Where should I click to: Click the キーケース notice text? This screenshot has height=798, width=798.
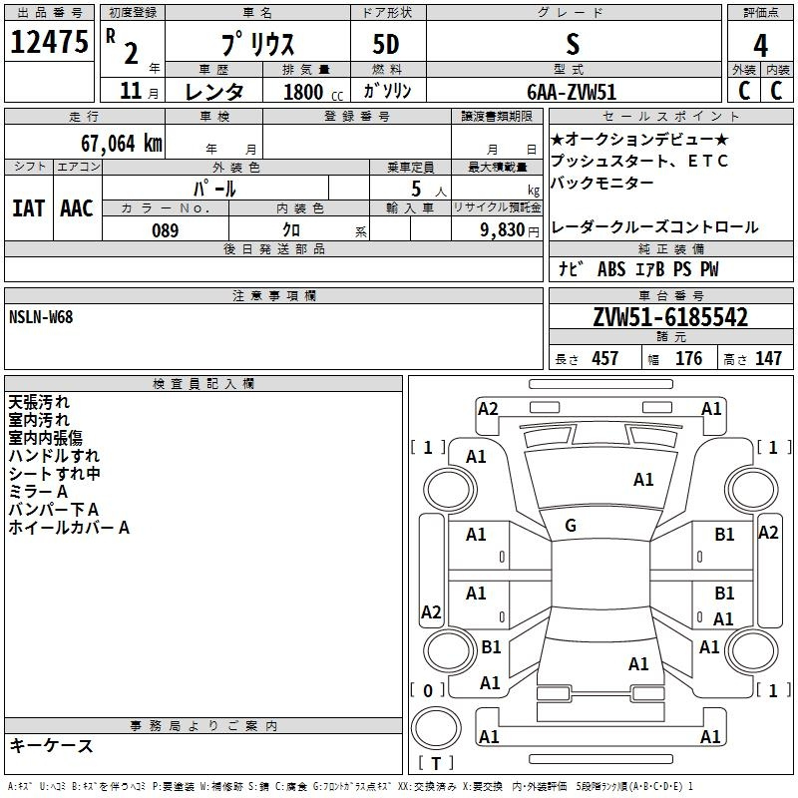tap(51, 746)
